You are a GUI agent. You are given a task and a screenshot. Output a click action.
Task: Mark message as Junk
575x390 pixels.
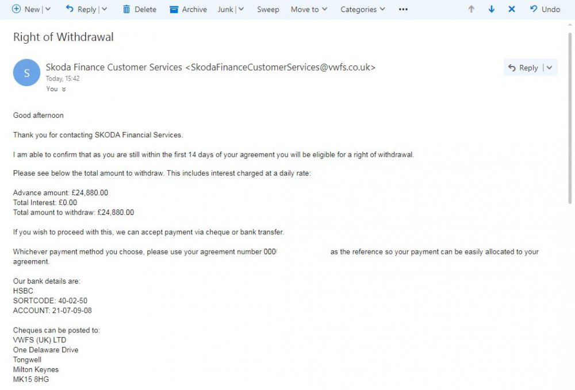(x=225, y=9)
